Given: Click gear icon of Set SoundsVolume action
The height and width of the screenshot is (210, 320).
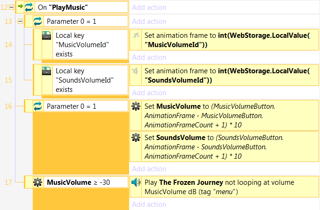Looking at the screenshot, I should [x=136, y=138].
